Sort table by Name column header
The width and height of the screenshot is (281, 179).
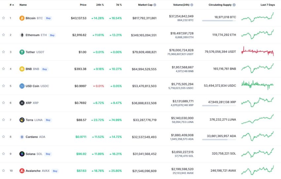(23, 5)
